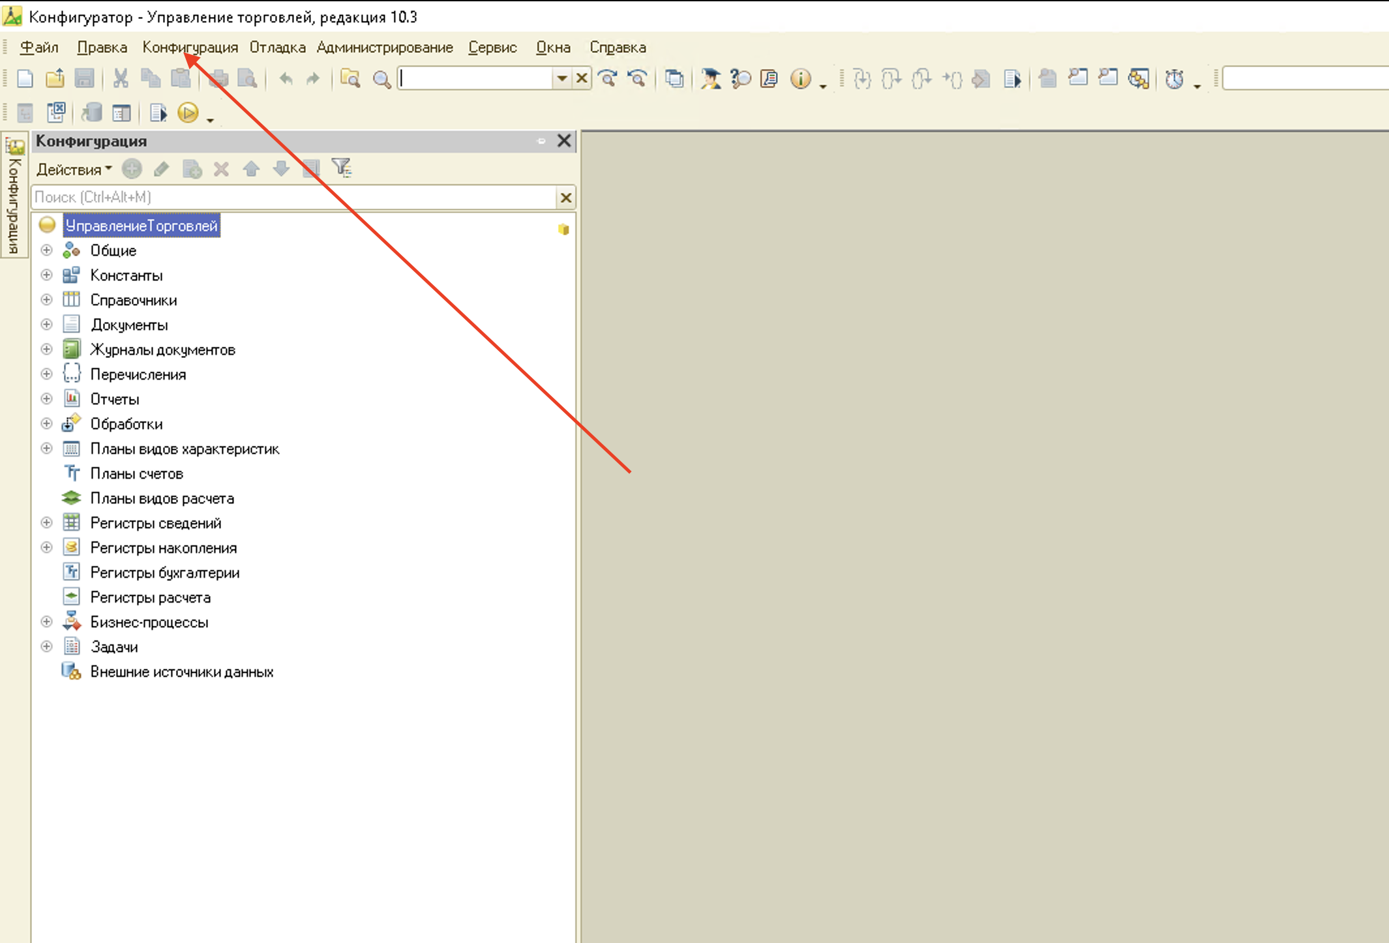Create a new document with the blank-page icon
This screenshot has height=943, width=1389.
pyautogui.click(x=25, y=79)
